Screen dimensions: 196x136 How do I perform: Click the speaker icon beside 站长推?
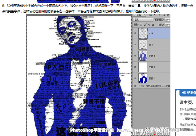pyautogui.click(x=184, y=92)
